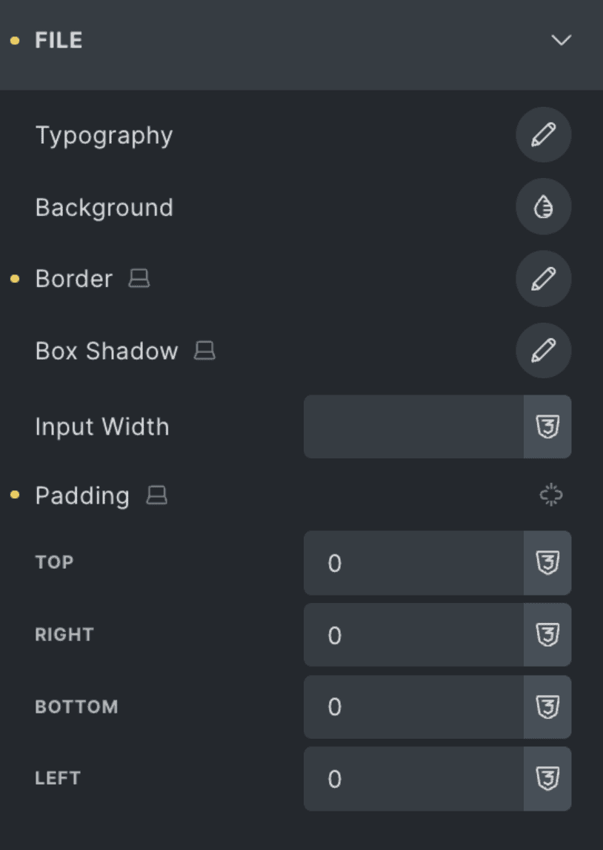Click the Border responsive device icon
603x850 pixels.
coord(139,279)
